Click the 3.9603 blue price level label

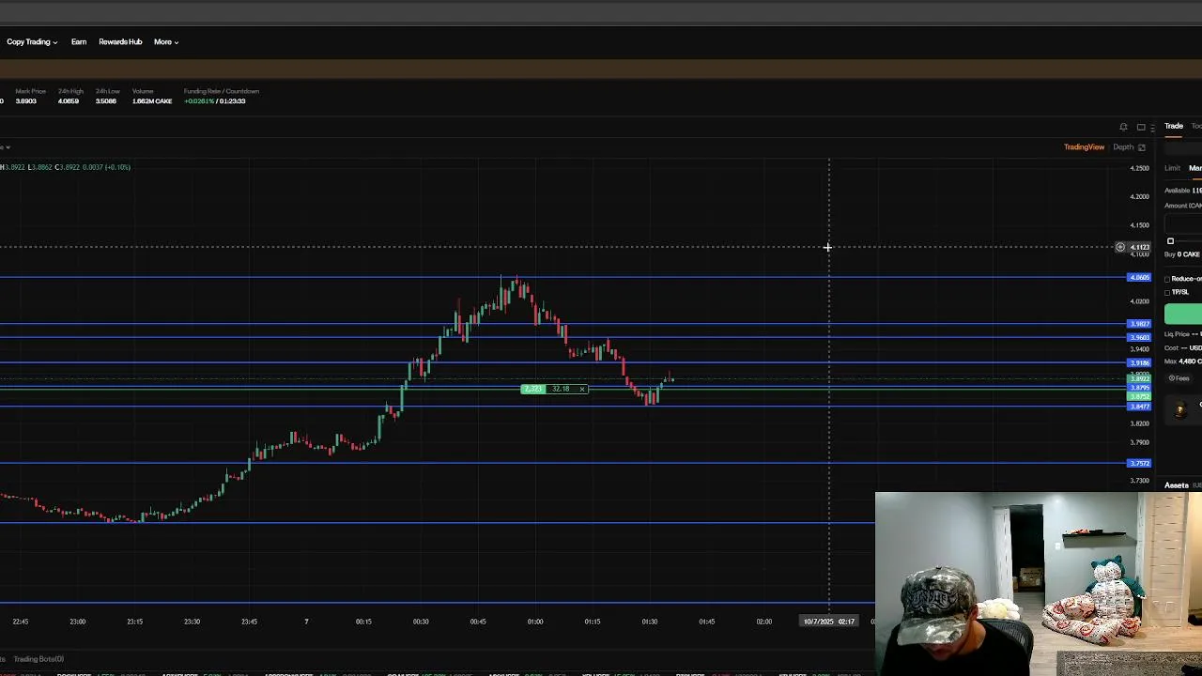(1139, 337)
